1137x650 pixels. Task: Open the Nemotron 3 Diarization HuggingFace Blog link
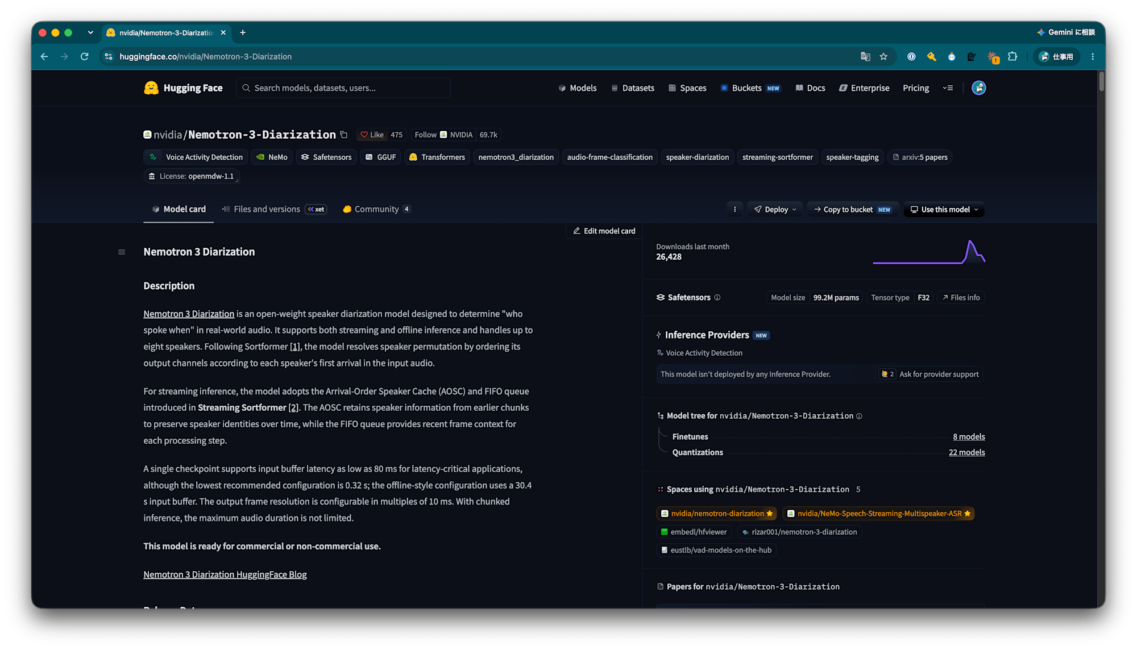click(225, 574)
